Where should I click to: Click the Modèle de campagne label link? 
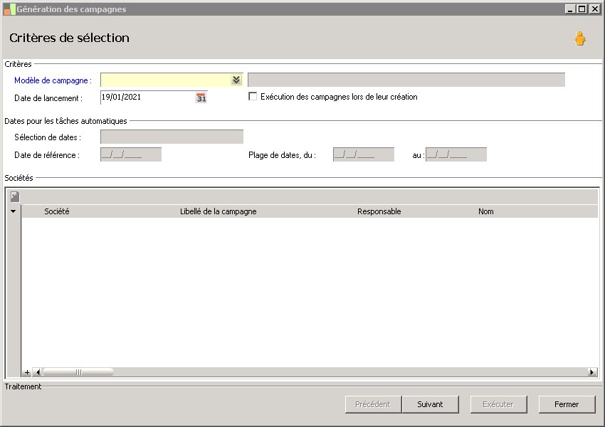pyautogui.click(x=53, y=80)
